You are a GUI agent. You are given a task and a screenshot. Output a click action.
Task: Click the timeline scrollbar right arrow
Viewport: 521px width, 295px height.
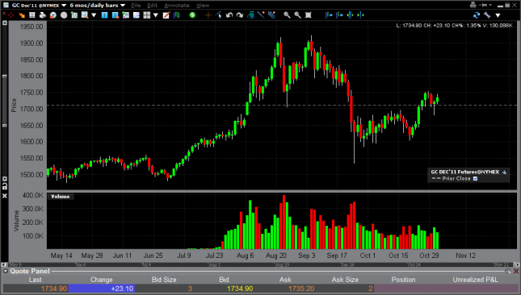click(517, 264)
